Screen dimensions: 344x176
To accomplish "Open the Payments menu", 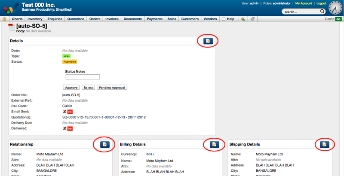I will (155, 19).
